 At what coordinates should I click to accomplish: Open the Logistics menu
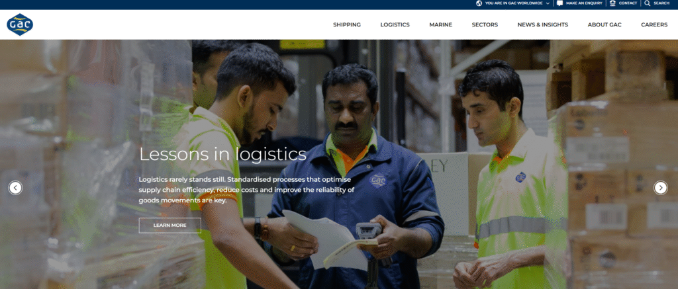pyautogui.click(x=395, y=24)
